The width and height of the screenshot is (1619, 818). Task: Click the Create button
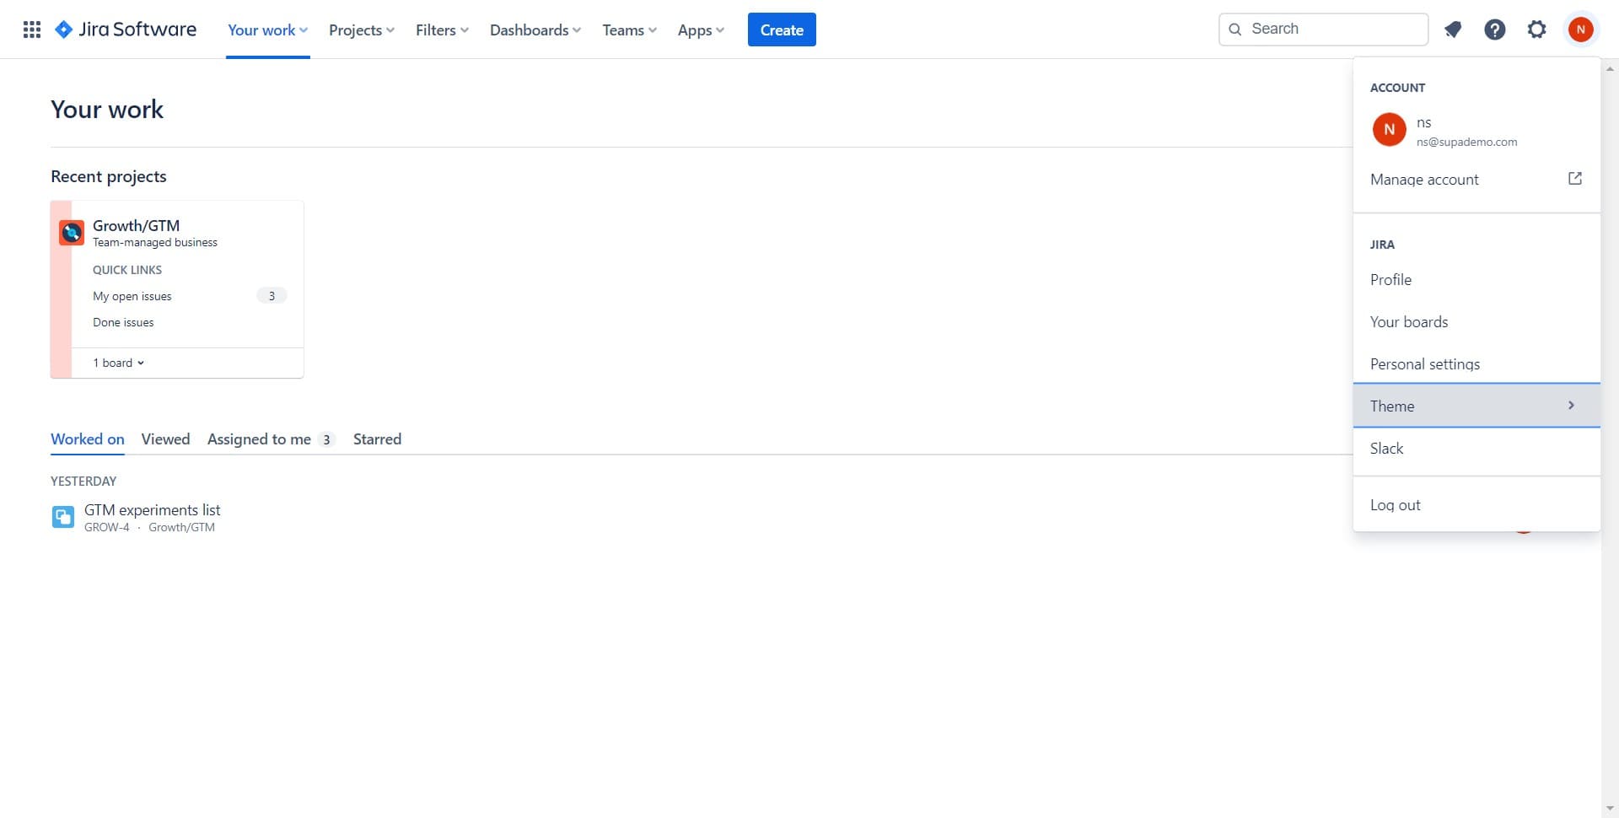pos(782,29)
